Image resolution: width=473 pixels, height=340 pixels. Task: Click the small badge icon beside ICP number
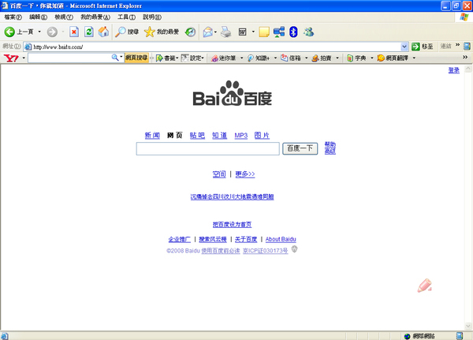pyautogui.click(x=294, y=249)
